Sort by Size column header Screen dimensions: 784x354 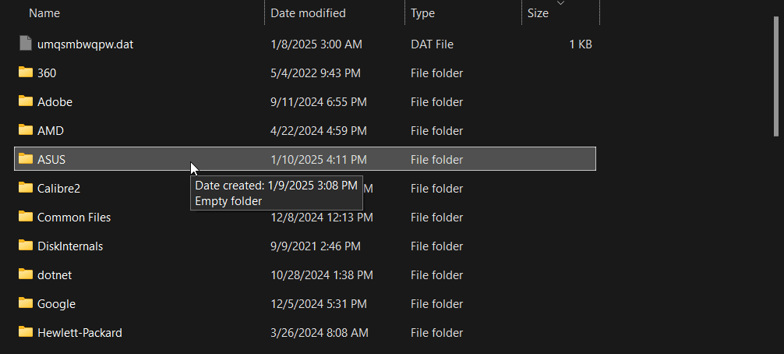(x=538, y=13)
